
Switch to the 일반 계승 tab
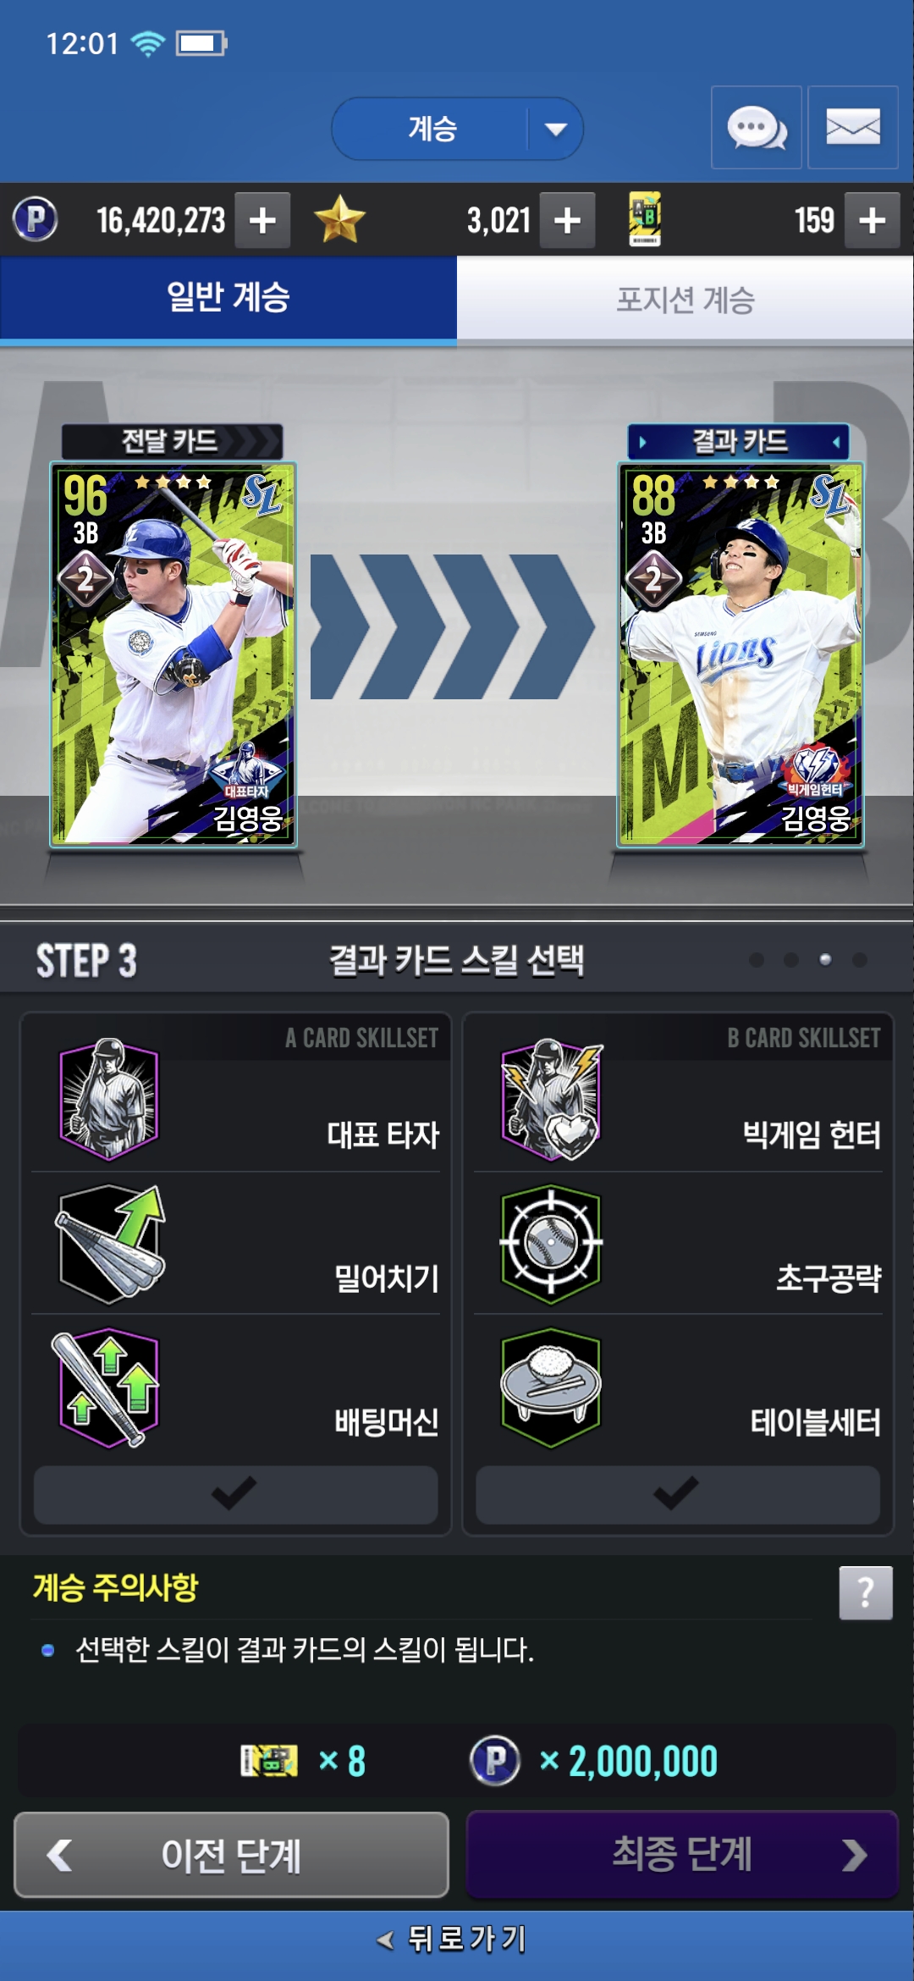click(228, 299)
